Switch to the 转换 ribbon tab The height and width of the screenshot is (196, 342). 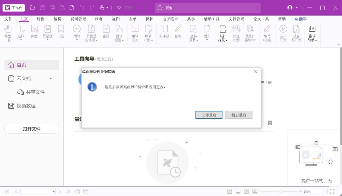coord(41,19)
